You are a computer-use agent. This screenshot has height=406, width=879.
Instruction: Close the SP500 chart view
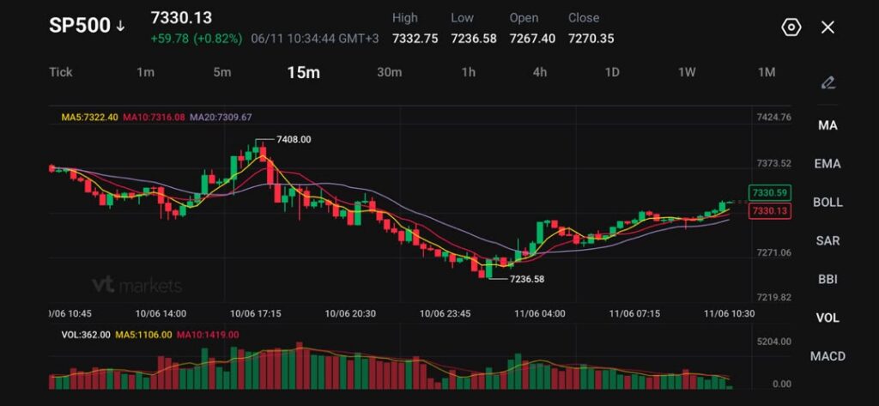click(827, 27)
